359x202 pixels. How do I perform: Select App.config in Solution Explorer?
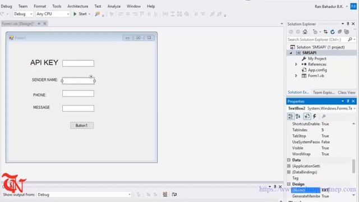pos(317,70)
